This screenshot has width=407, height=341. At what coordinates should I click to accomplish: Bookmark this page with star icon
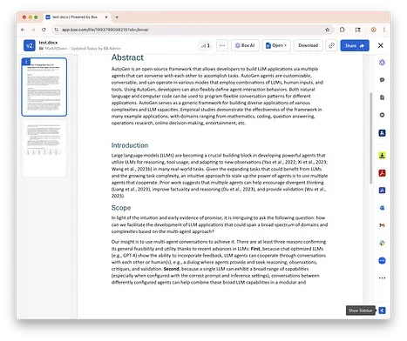point(328,30)
